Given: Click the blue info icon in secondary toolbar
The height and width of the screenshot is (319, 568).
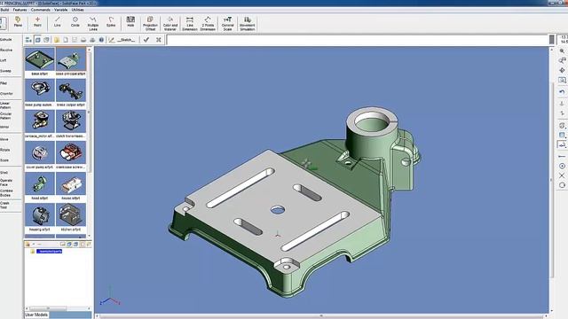Looking at the screenshot, I should (101, 40).
